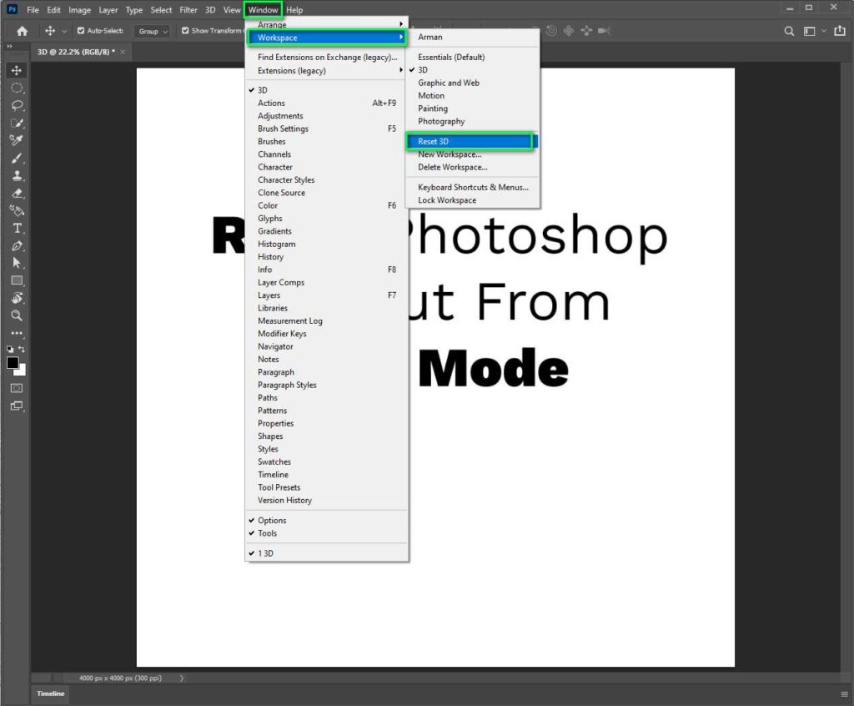Open the Version History panel entry
Image resolution: width=854 pixels, height=706 pixels.
(x=326, y=500)
